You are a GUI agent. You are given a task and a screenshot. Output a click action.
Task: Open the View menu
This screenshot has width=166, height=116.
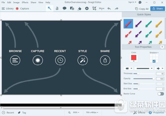(x=41, y=2)
